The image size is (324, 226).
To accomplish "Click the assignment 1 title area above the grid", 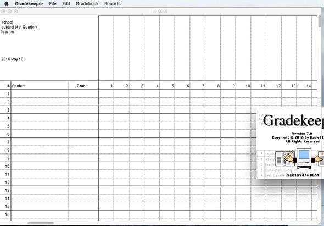I will click(106, 48).
